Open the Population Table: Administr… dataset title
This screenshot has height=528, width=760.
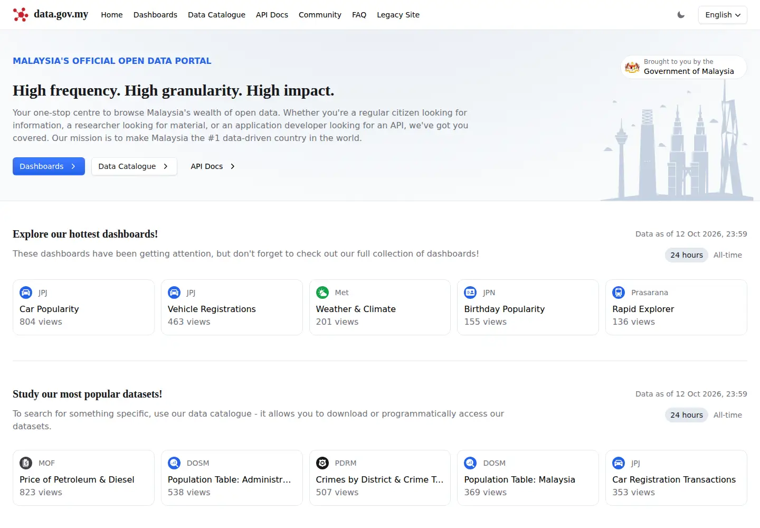point(230,479)
